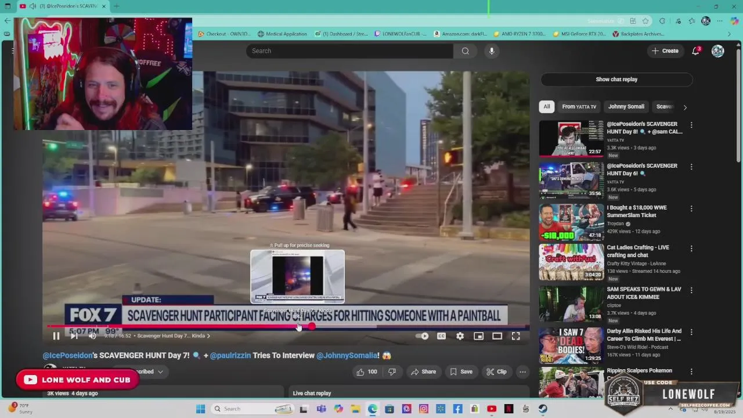Search with your voice microphone

tap(492, 51)
